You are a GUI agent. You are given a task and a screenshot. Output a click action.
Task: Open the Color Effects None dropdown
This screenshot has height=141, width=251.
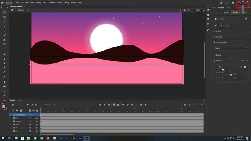231,48
